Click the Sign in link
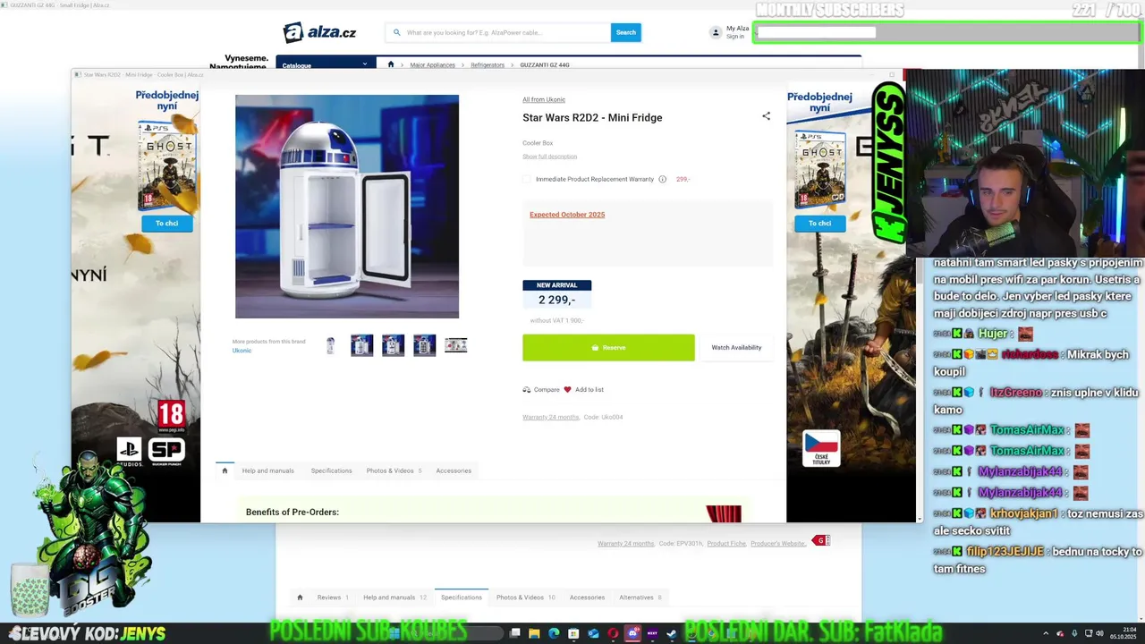The width and height of the screenshot is (1145, 644). pyautogui.click(x=735, y=37)
